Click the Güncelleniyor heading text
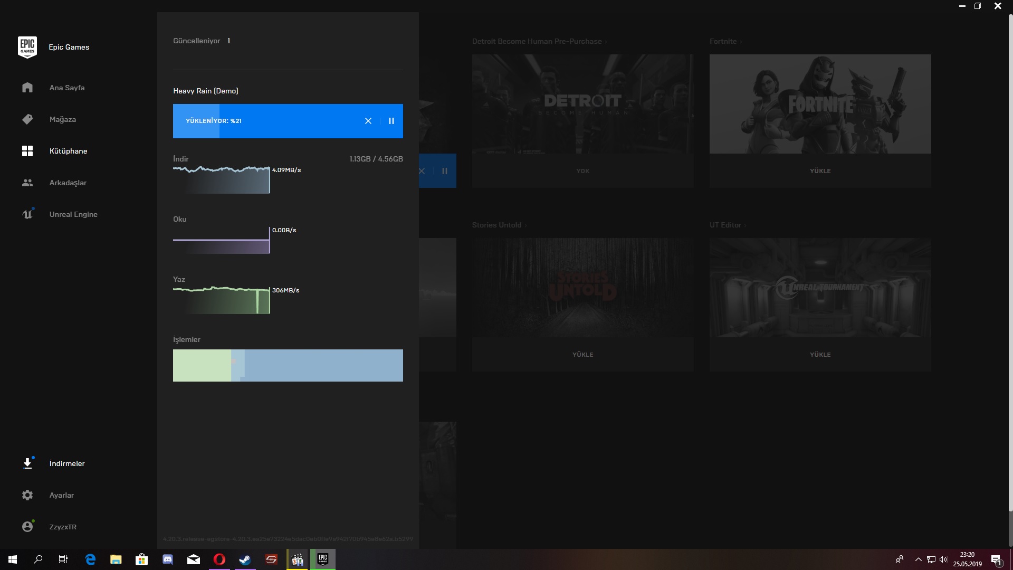This screenshot has width=1013, height=570. pyautogui.click(x=197, y=41)
